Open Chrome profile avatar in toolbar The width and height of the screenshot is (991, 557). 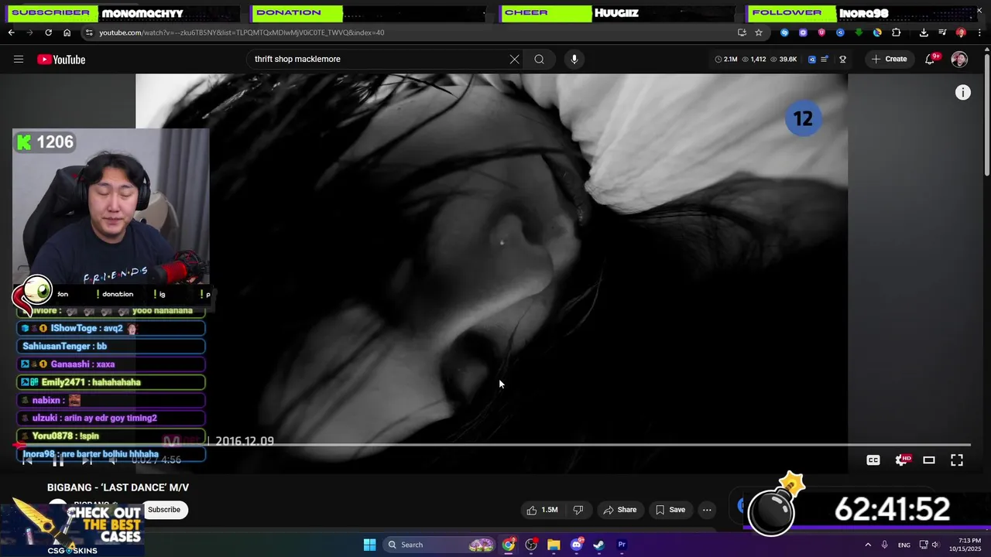(961, 32)
